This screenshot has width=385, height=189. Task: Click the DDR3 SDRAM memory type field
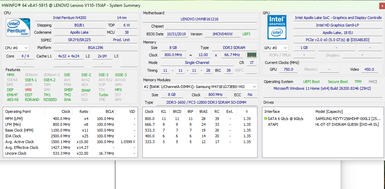pos(234,48)
